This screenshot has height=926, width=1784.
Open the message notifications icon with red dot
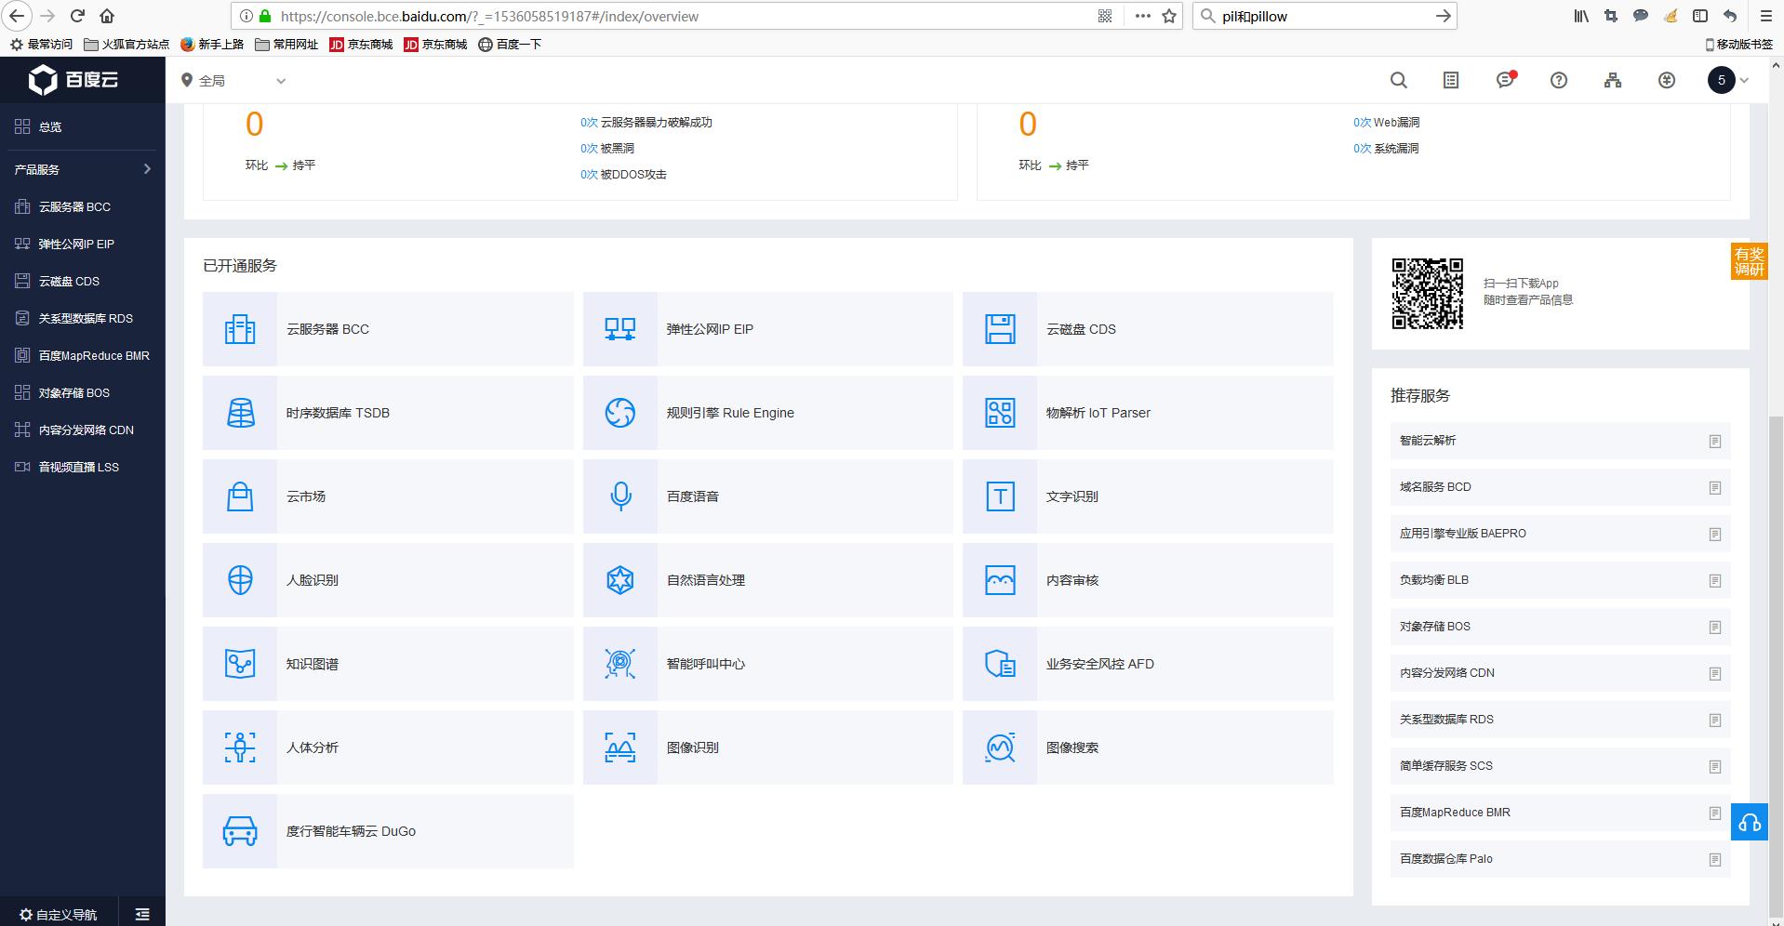pyautogui.click(x=1505, y=81)
